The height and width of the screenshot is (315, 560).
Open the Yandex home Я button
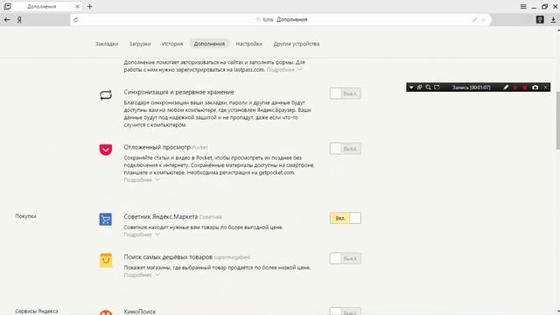19,19
